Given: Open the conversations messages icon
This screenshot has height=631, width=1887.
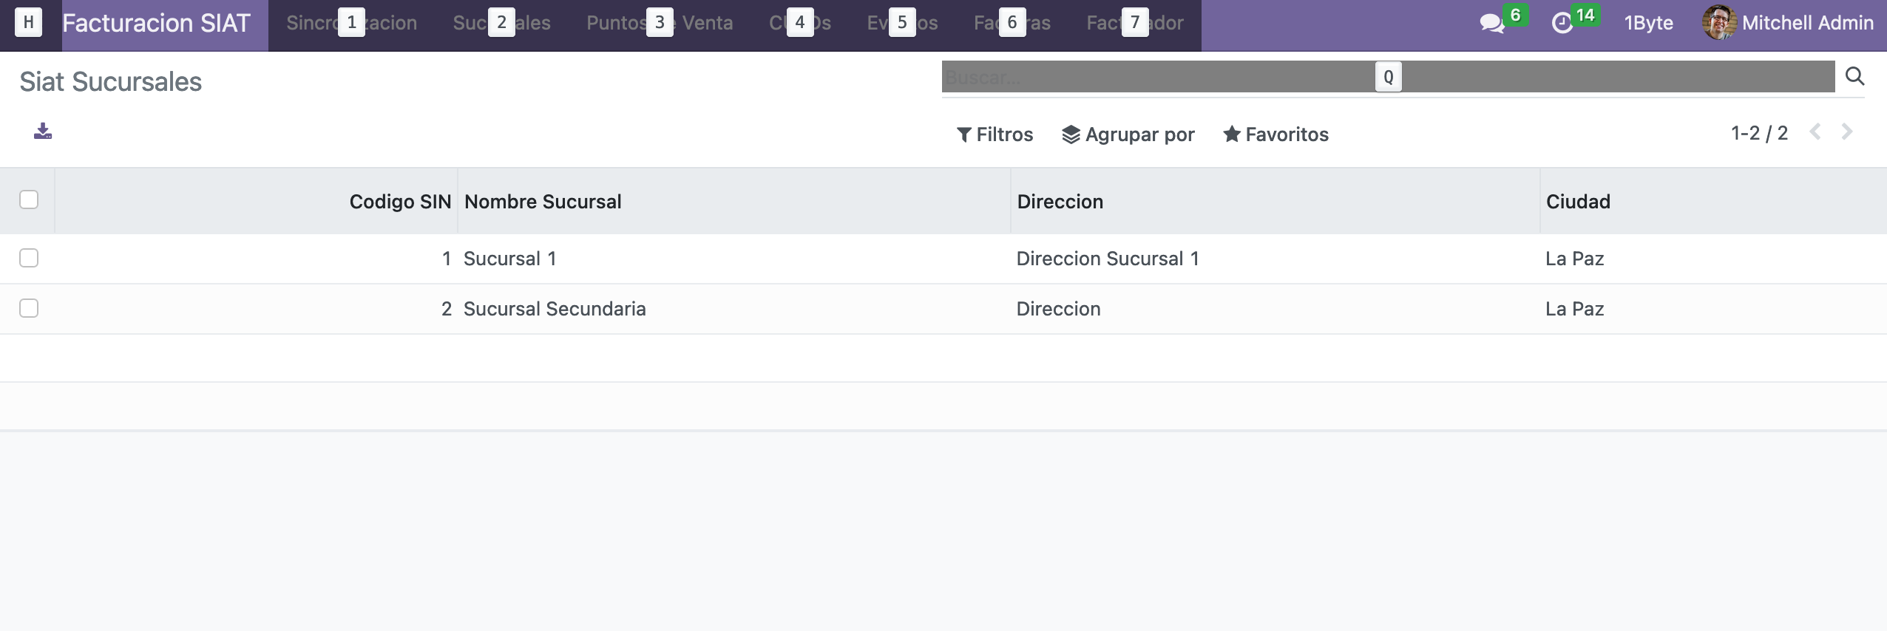Looking at the screenshot, I should 1491,24.
